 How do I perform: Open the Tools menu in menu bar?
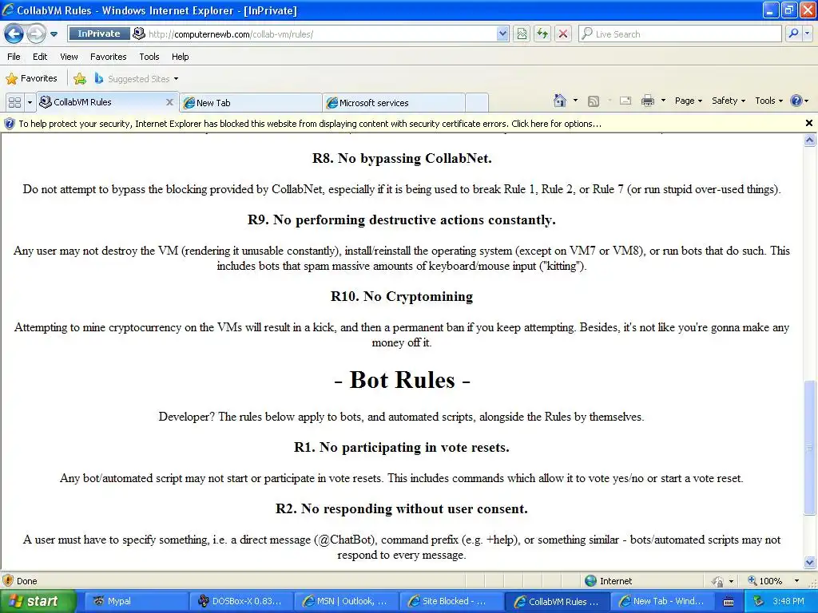[x=149, y=57]
